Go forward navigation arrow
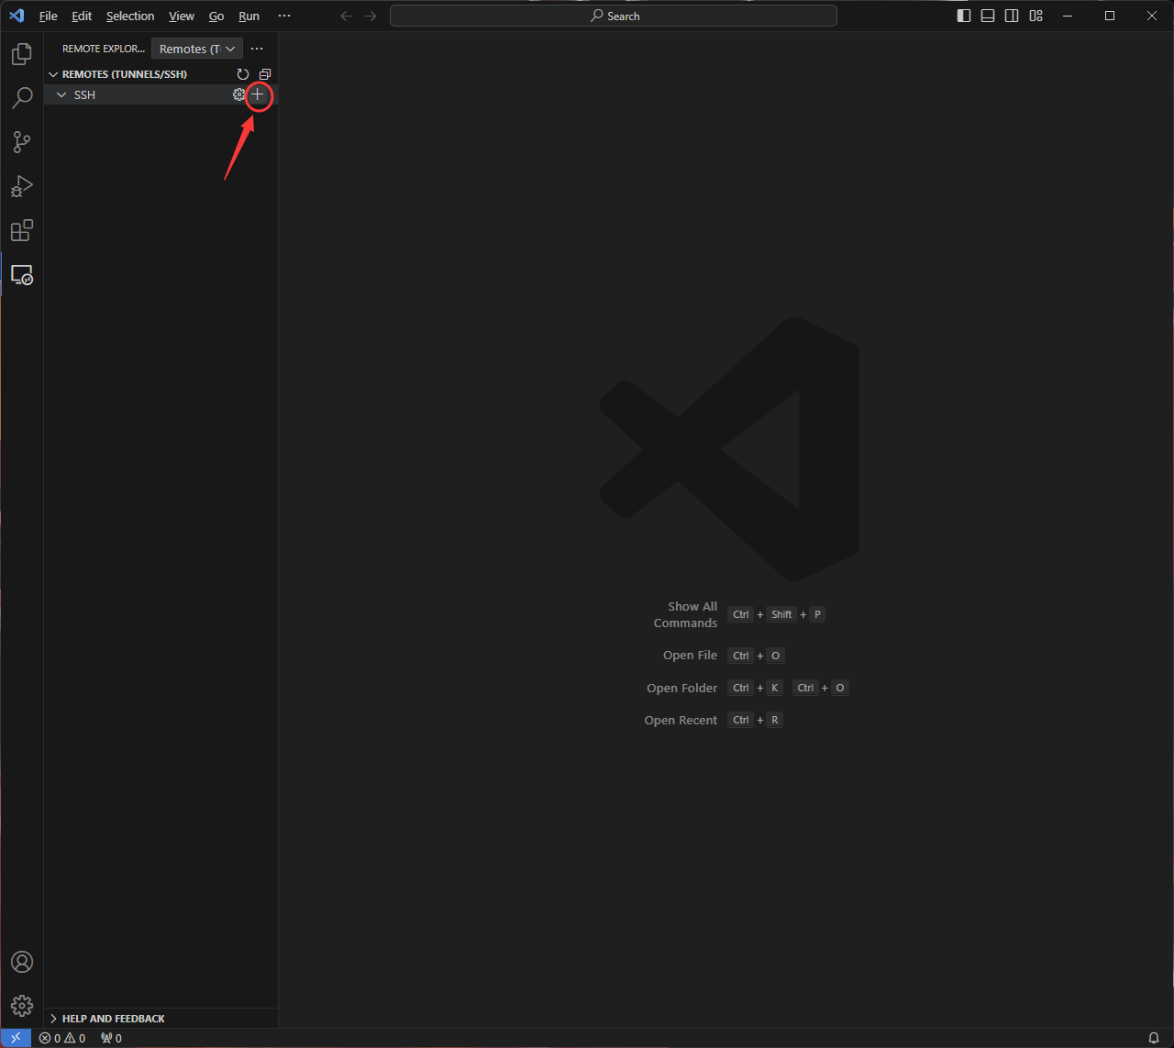The height and width of the screenshot is (1048, 1174). (371, 16)
